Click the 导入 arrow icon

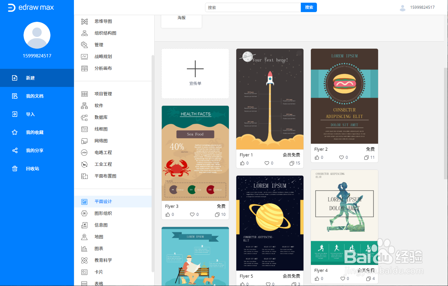[x=15, y=114]
